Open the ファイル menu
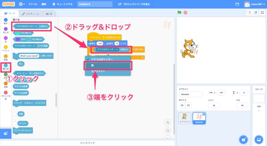Image resolution: width=267 pixels, height=146 pixels. pos(33,4)
